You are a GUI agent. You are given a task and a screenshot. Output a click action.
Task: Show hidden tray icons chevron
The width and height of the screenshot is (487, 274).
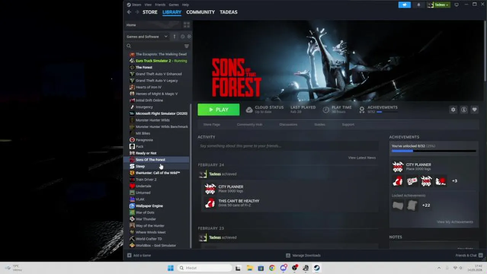[439, 268]
